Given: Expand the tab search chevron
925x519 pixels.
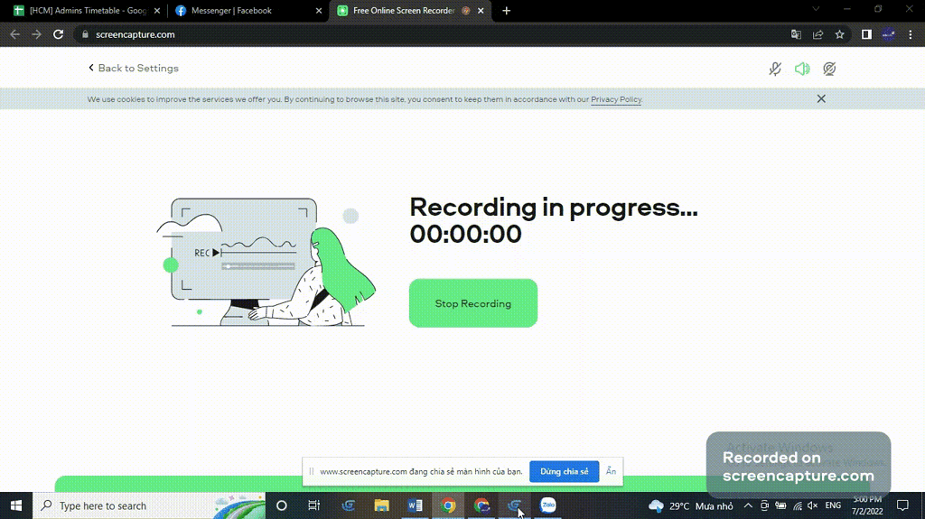Looking at the screenshot, I should 817,10.
